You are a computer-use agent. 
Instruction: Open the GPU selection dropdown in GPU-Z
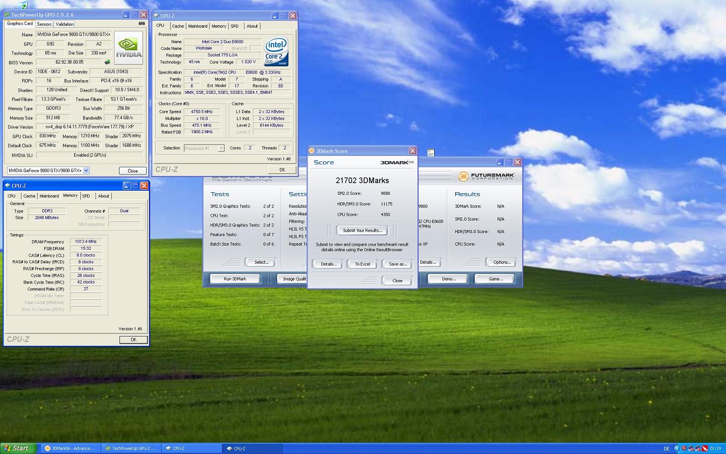click(x=86, y=171)
